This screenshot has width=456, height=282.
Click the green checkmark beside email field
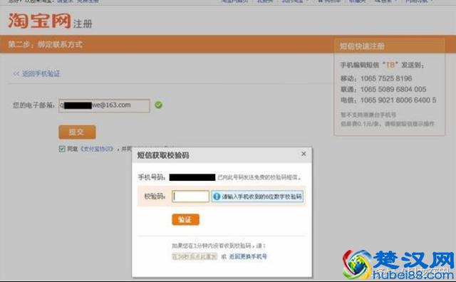point(158,105)
